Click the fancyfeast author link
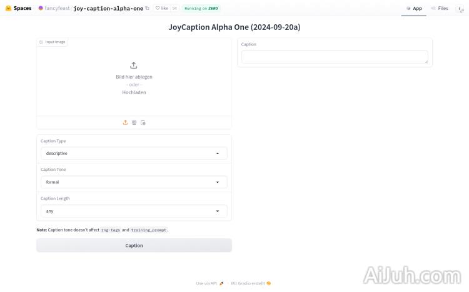This screenshot has width=469, height=292. click(57, 9)
